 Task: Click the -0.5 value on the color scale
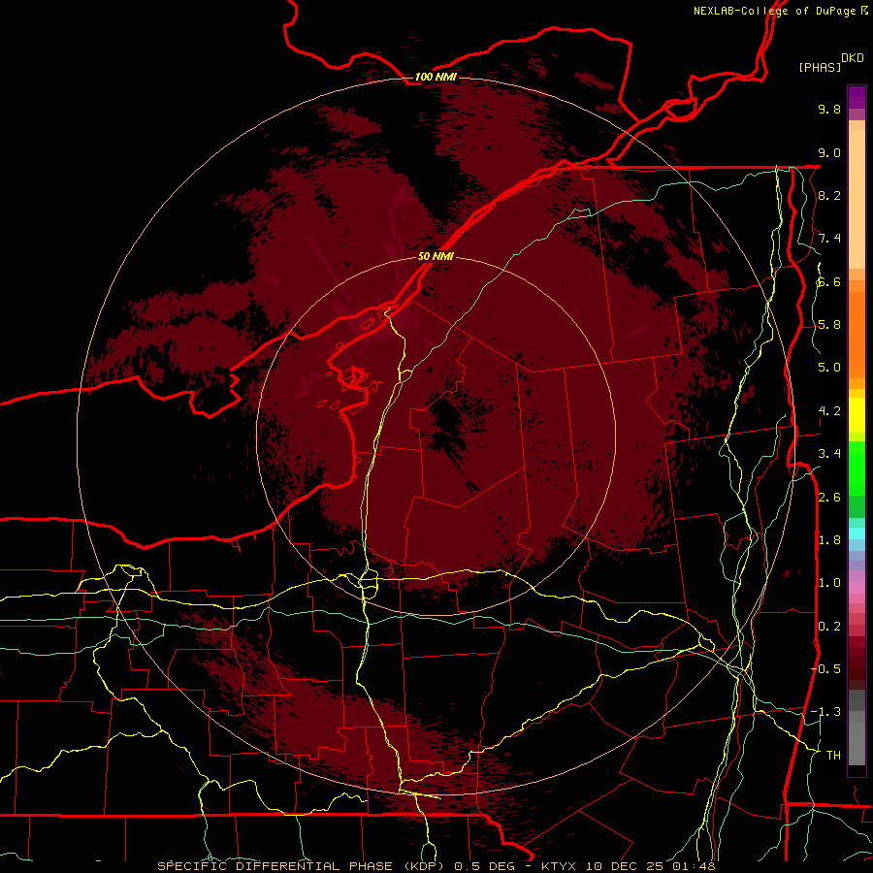[x=825, y=669]
